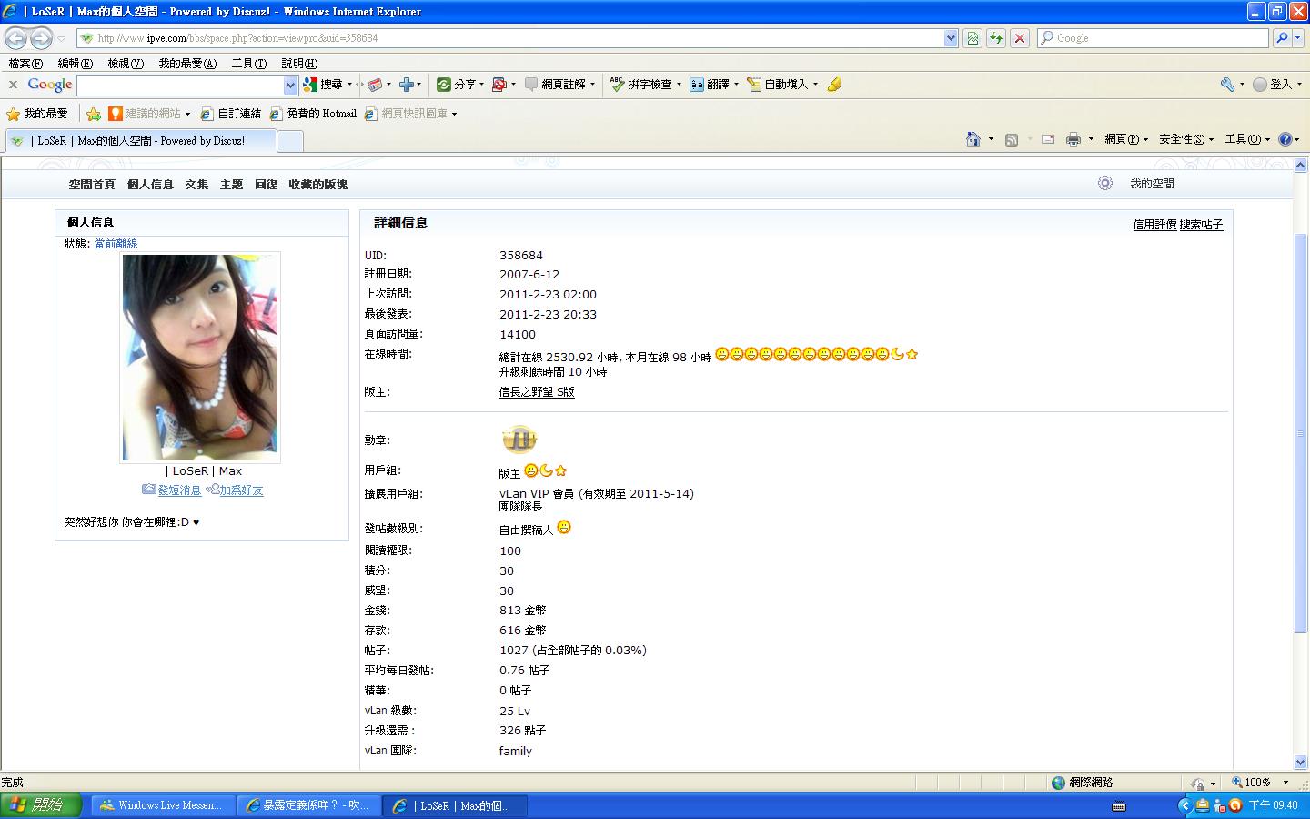Click the RSS feeds icon
This screenshot has width=1310, height=819.
(1011, 139)
